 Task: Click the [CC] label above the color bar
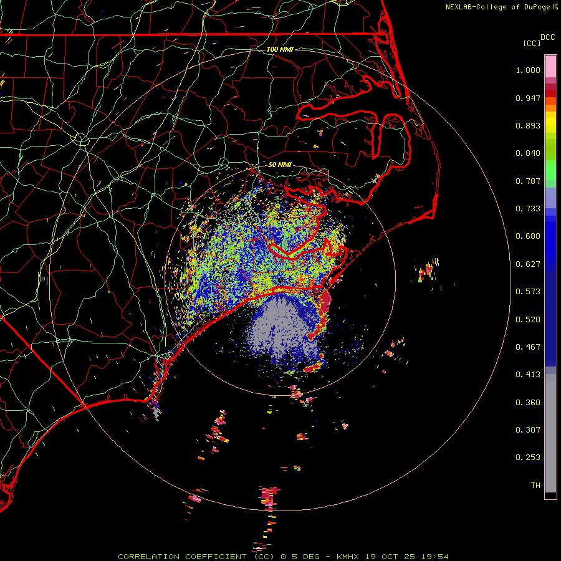point(532,43)
